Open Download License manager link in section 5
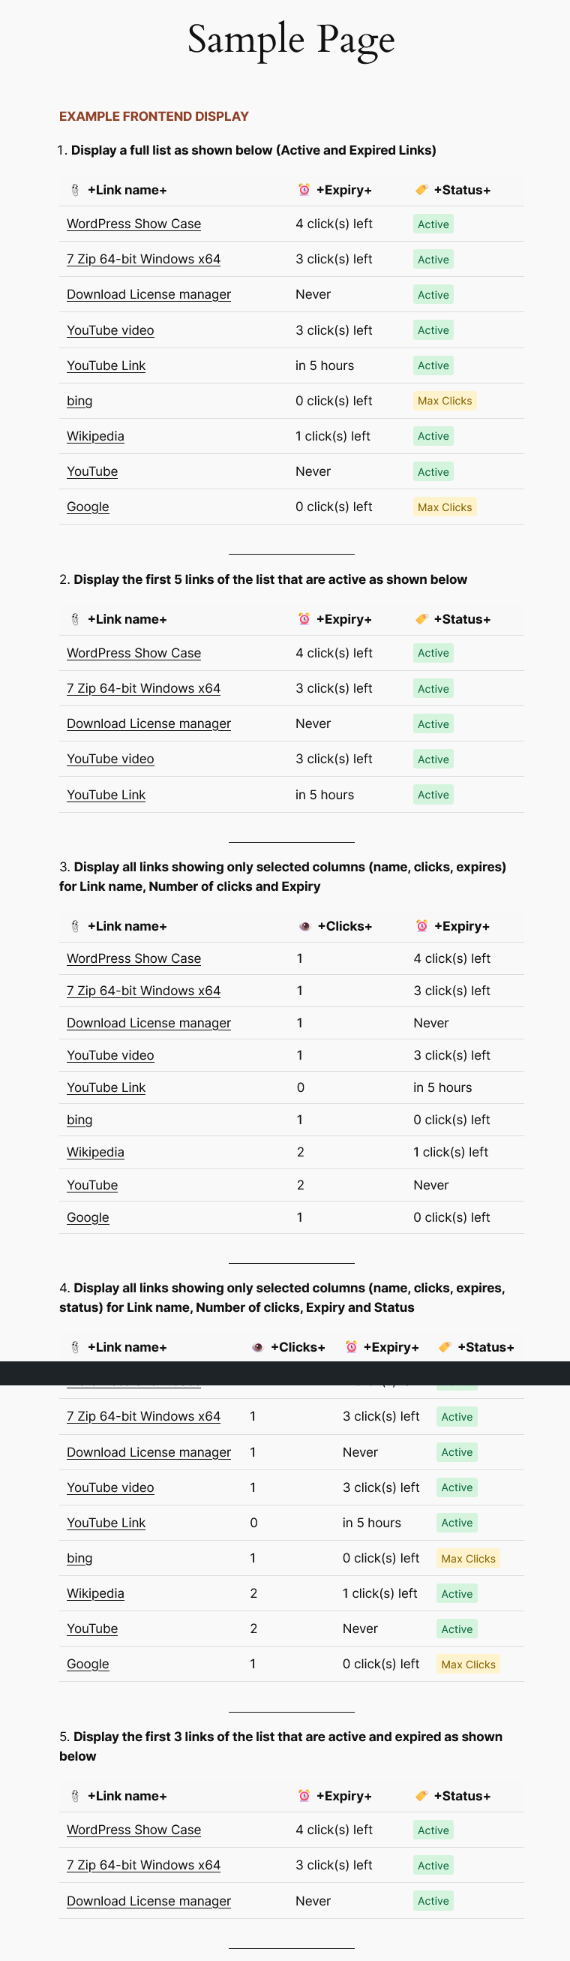570x1961 pixels. (x=148, y=1900)
